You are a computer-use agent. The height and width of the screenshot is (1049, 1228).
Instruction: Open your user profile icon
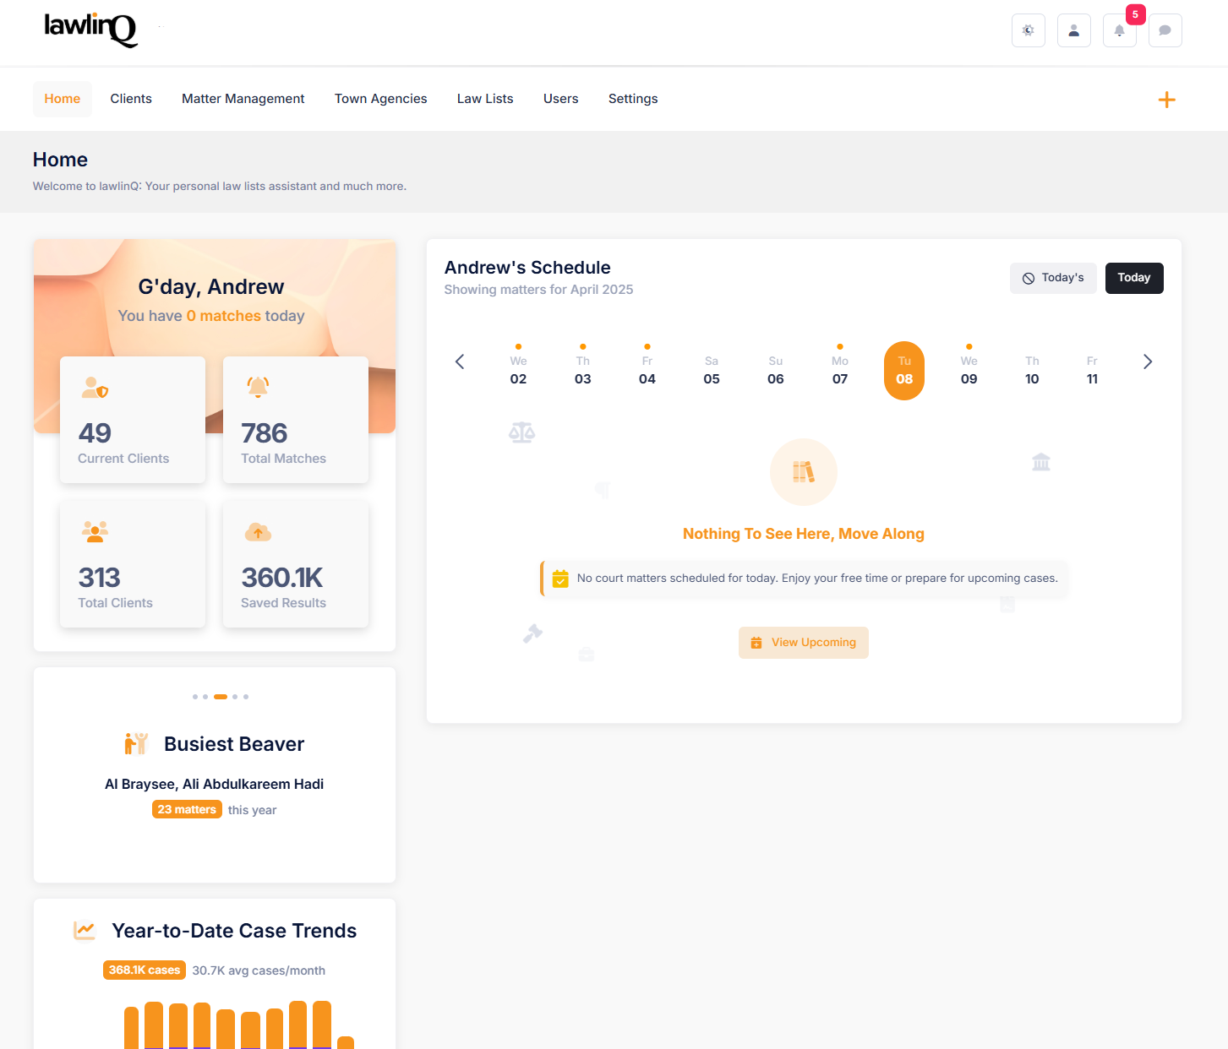point(1073,30)
